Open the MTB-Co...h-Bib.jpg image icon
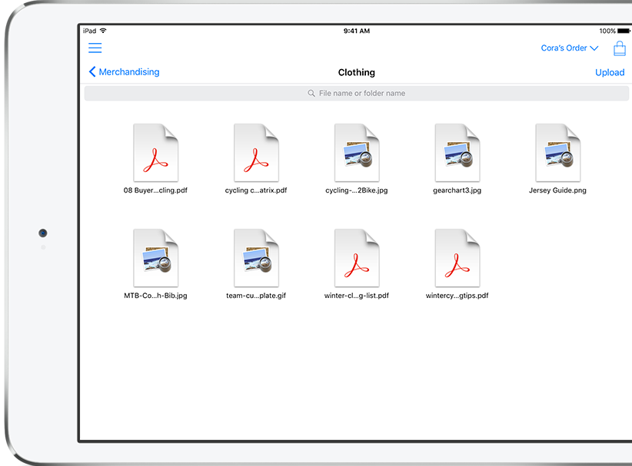Image resolution: width=632 pixels, height=466 pixels. coord(155,258)
